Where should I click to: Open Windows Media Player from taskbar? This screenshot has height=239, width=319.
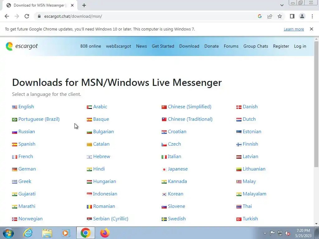[66, 233]
